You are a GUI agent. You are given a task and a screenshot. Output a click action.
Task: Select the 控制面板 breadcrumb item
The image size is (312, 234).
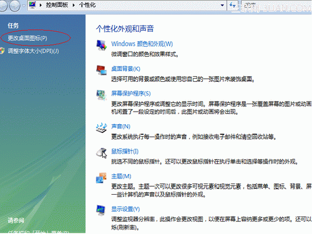(57, 5)
